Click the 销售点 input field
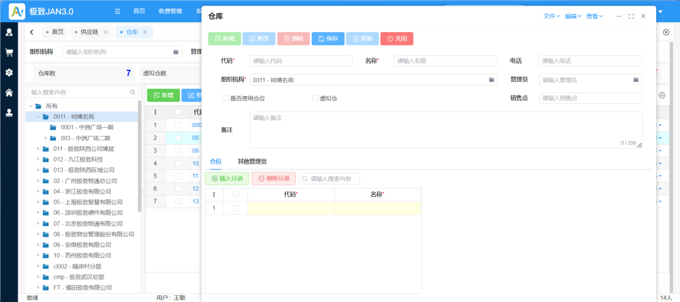680x302 pixels. pos(590,98)
